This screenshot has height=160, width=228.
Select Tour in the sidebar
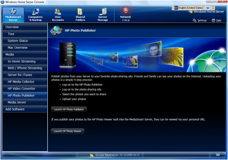25,34
